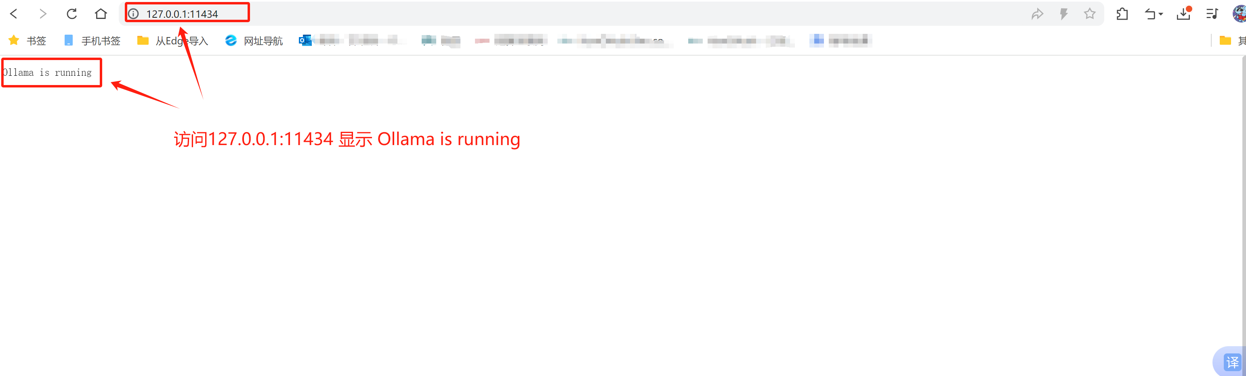
Task: Go forward to the next page
Action: point(42,14)
